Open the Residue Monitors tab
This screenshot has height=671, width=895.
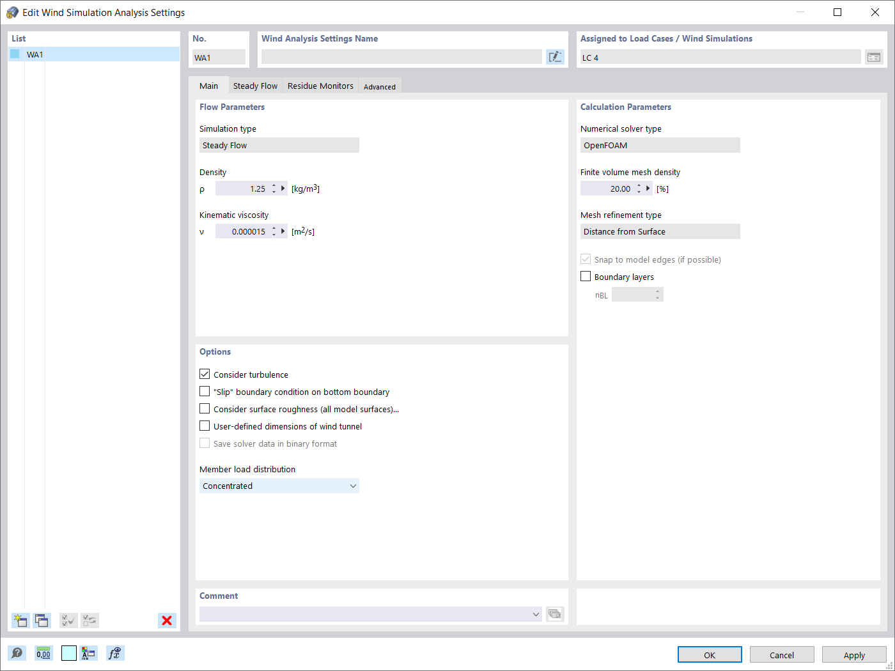click(320, 86)
